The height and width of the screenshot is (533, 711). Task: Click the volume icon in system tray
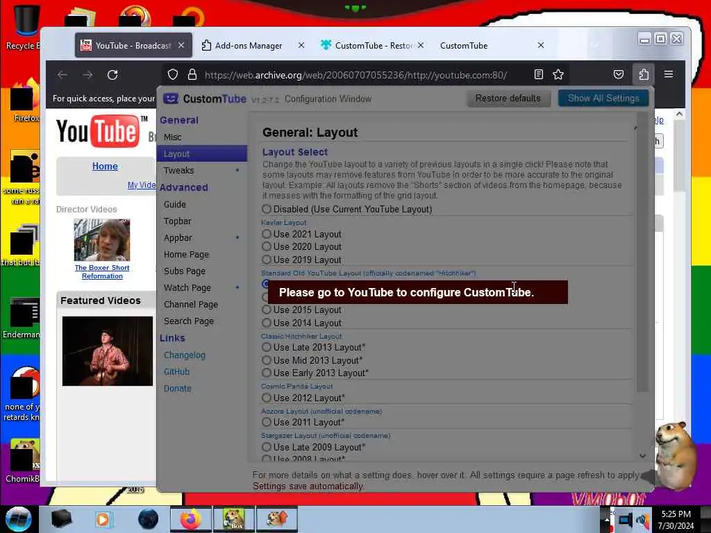tap(642, 519)
